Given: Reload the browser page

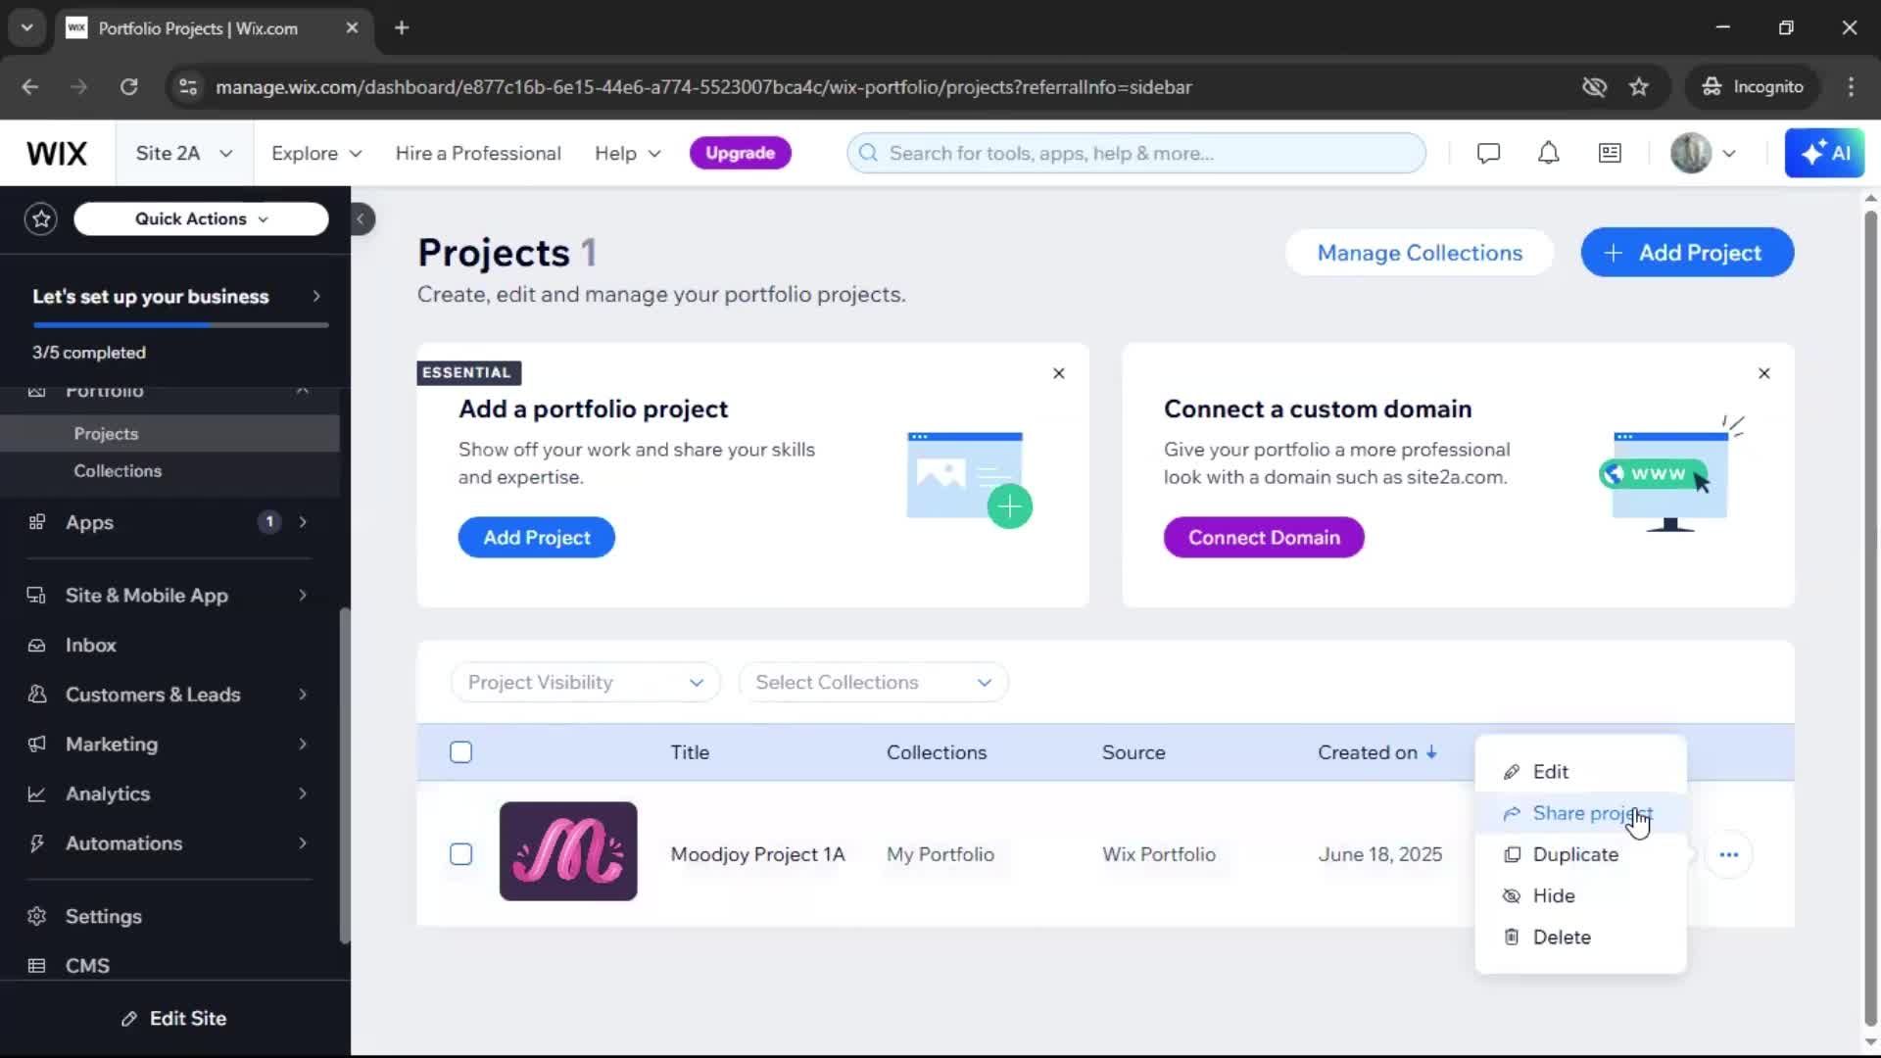Looking at the screenshot, I should coord(128,86).
